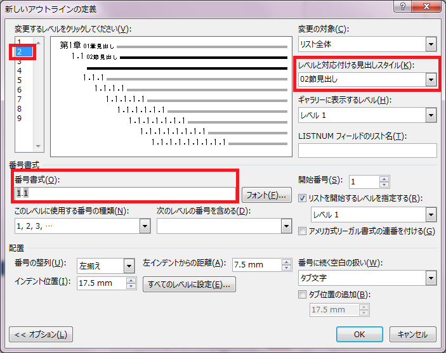Click the 番号書式 text field

coord(125,193)
